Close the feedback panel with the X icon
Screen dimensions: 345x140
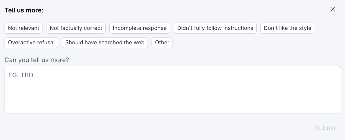[333, 9]
